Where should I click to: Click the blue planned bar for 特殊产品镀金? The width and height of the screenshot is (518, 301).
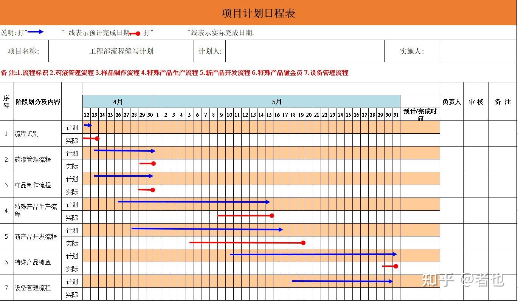point(313,254)
